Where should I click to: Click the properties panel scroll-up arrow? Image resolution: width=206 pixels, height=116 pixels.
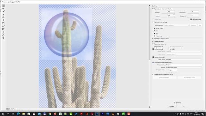point(149,5)
